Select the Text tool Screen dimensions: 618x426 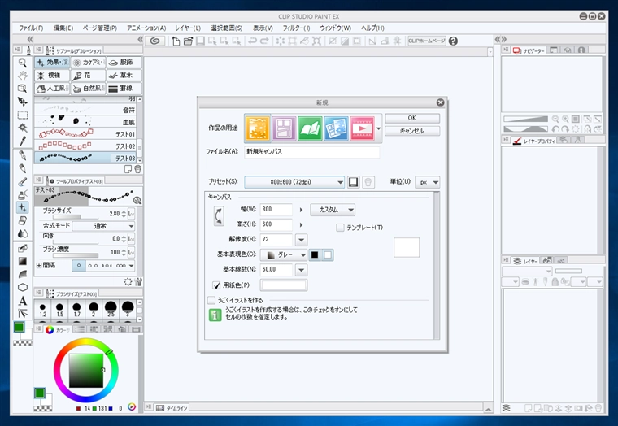click(23, 301)
